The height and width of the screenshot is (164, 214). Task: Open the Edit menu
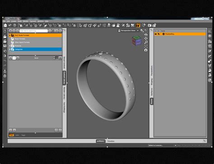(x=8, y=21)
